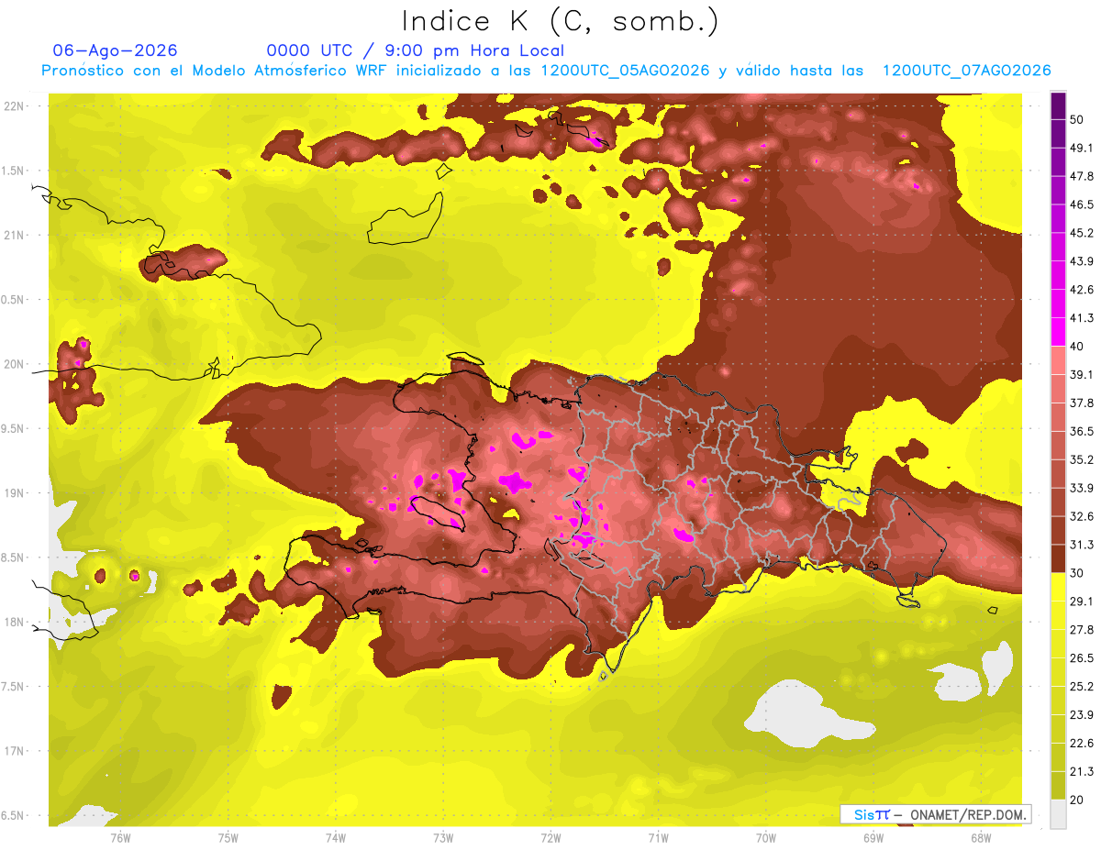Click the "76W" longitude axis label
The width and height of the screenshot is (1101, 850).
[x=120, y=837]
